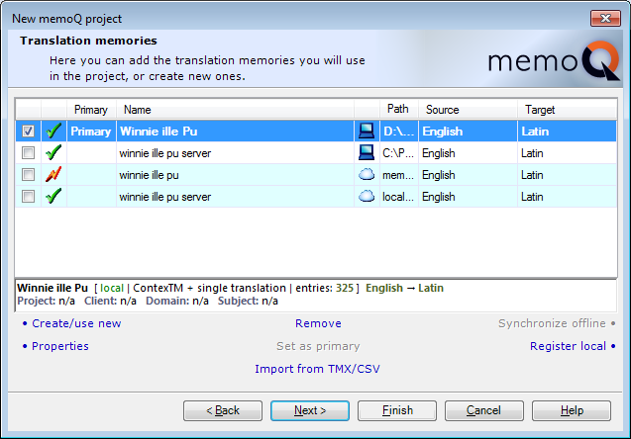Click the 'Primary' label in the highlighted row

click(x=91, y=132)
